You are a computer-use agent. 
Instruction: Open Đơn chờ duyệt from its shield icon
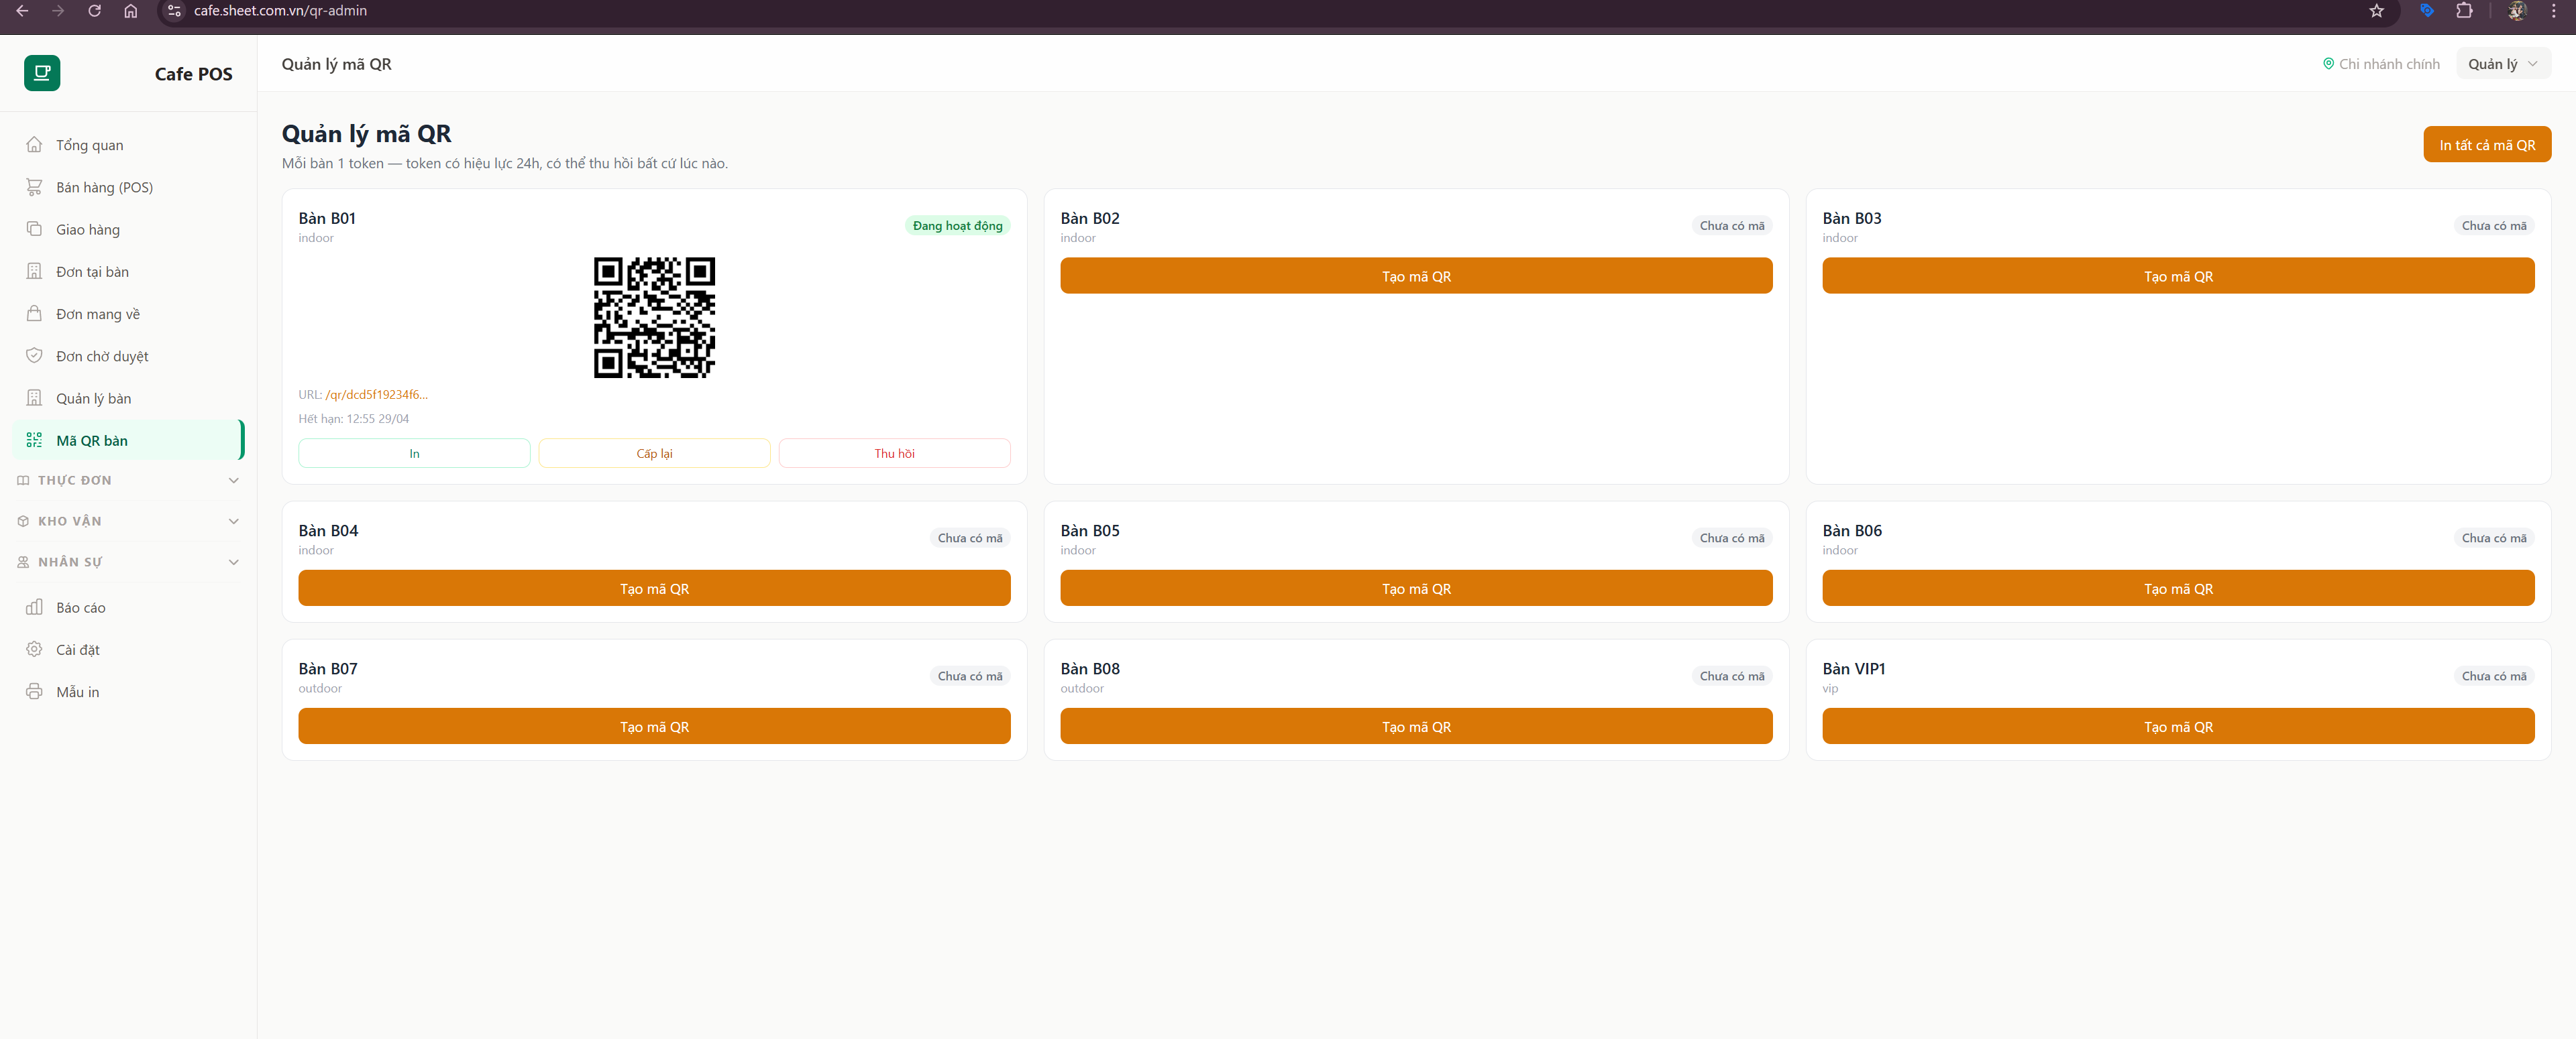point(34,356)
